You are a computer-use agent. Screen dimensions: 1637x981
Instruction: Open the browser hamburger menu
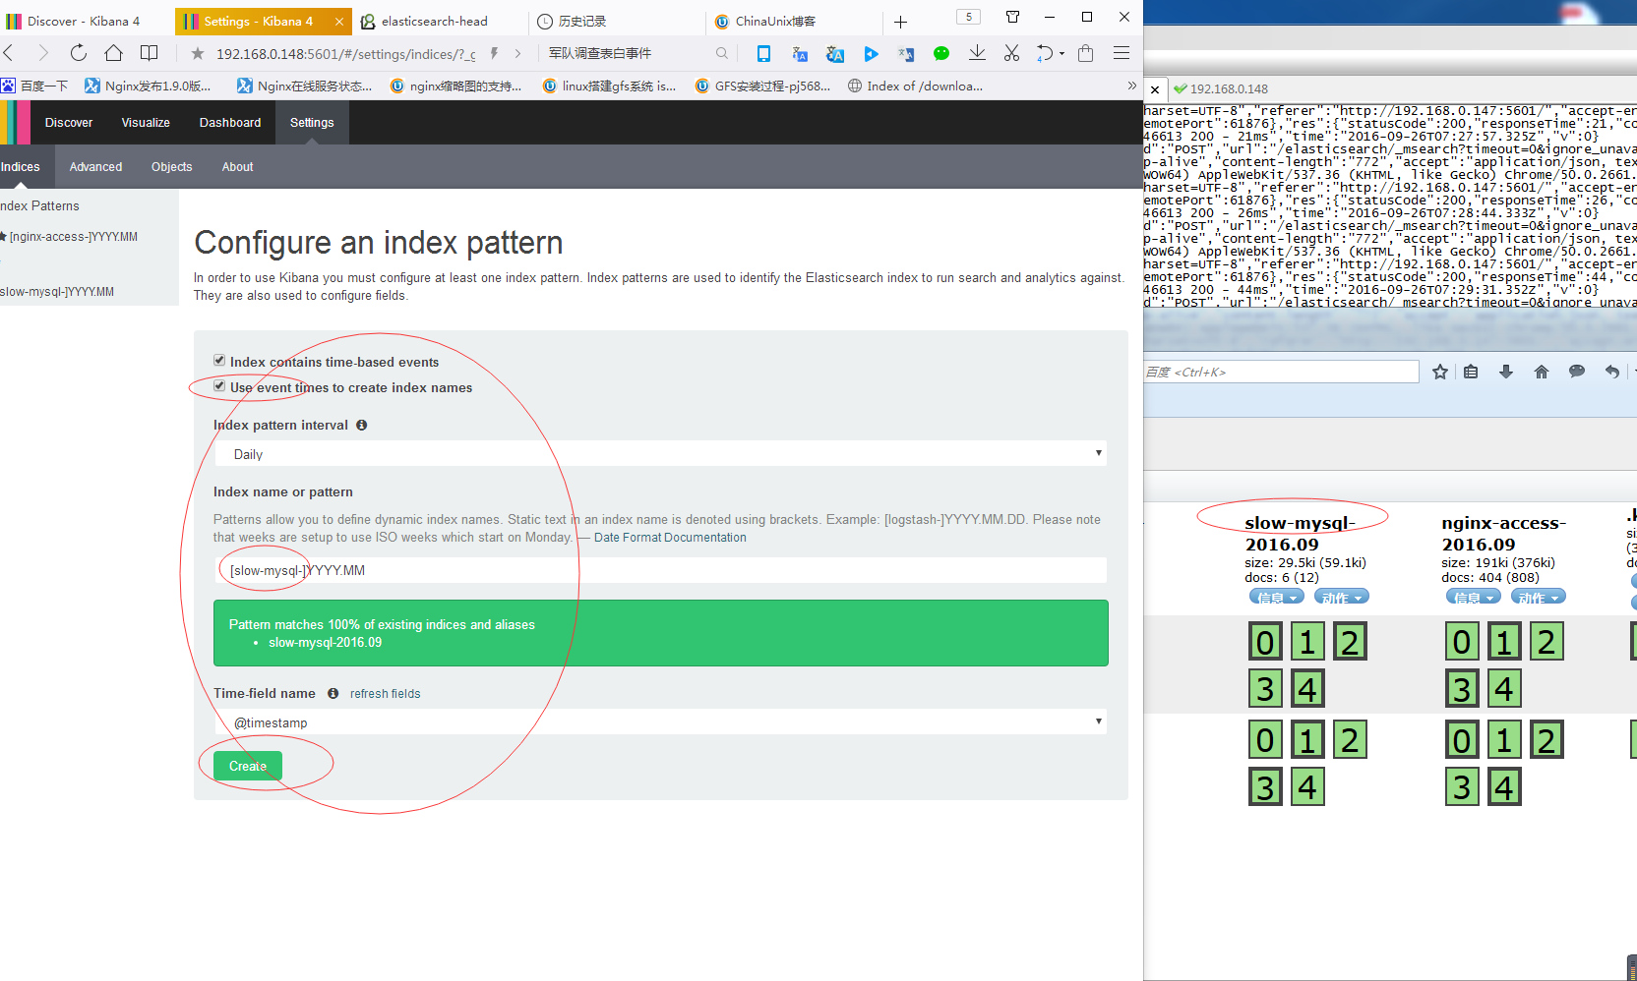[x=1122, y=53]
